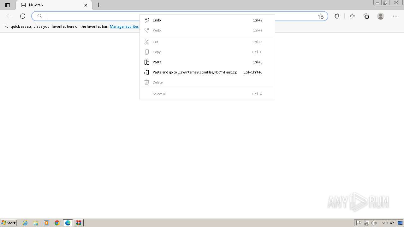
Task: Click the Manage favorites link
Action: pyautogui.click(x=124, y=26)
